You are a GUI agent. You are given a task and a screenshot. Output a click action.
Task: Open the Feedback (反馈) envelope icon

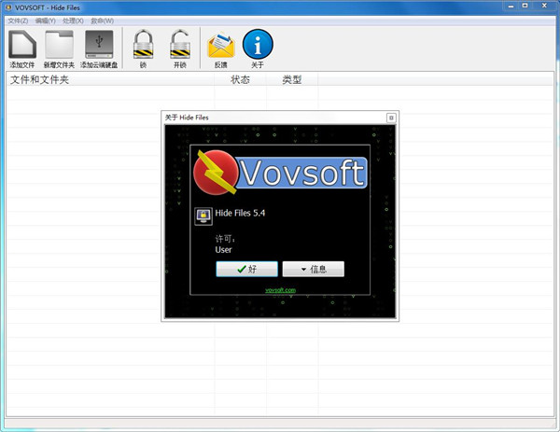click(x=221, y=45)
